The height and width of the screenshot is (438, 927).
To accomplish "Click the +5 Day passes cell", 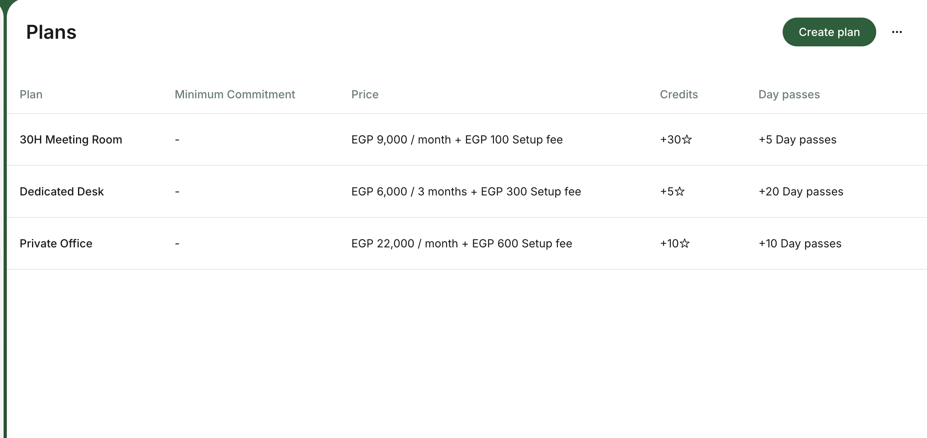I will 797,139.
